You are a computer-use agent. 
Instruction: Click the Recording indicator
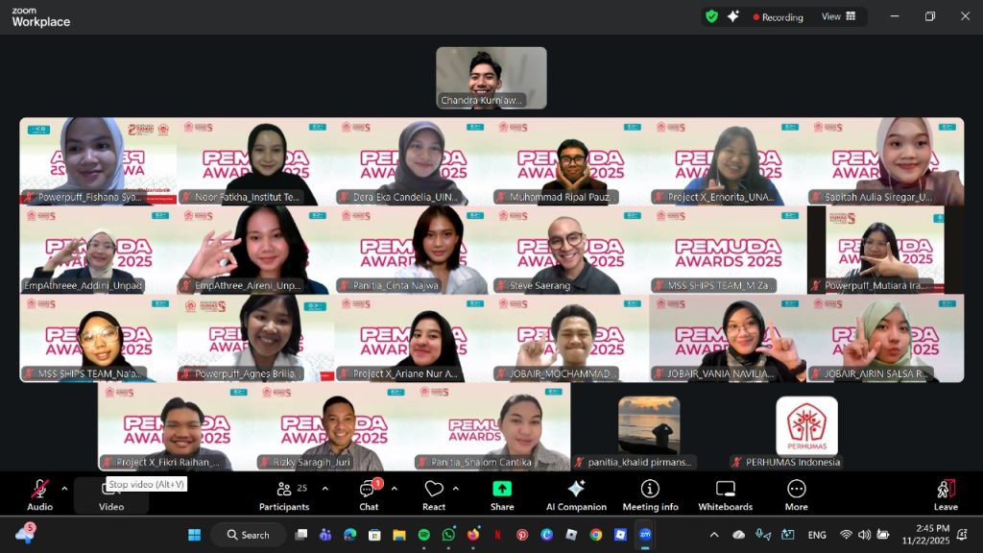[x=778, y=17]
